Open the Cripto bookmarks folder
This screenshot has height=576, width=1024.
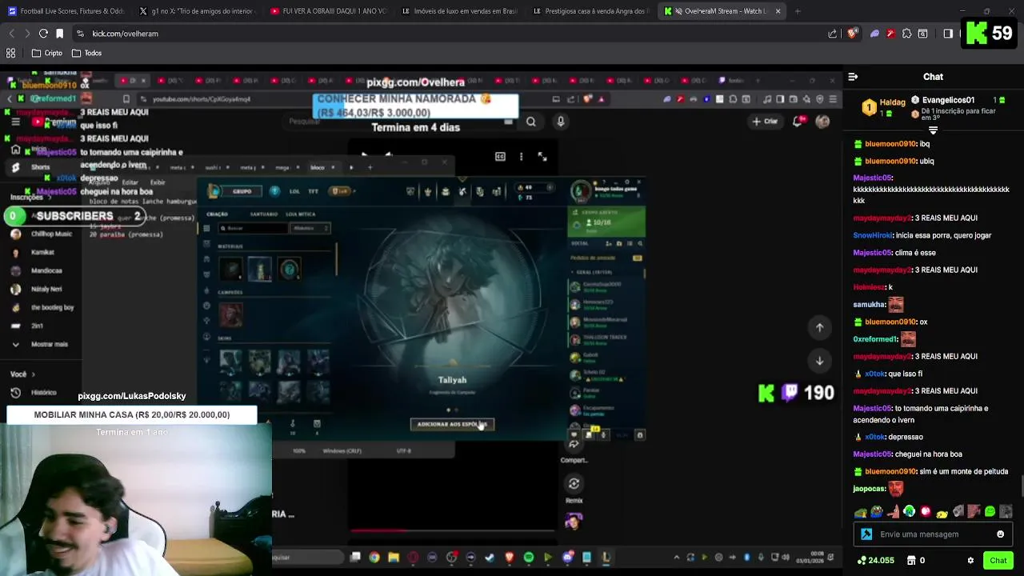tap(46, 53)
